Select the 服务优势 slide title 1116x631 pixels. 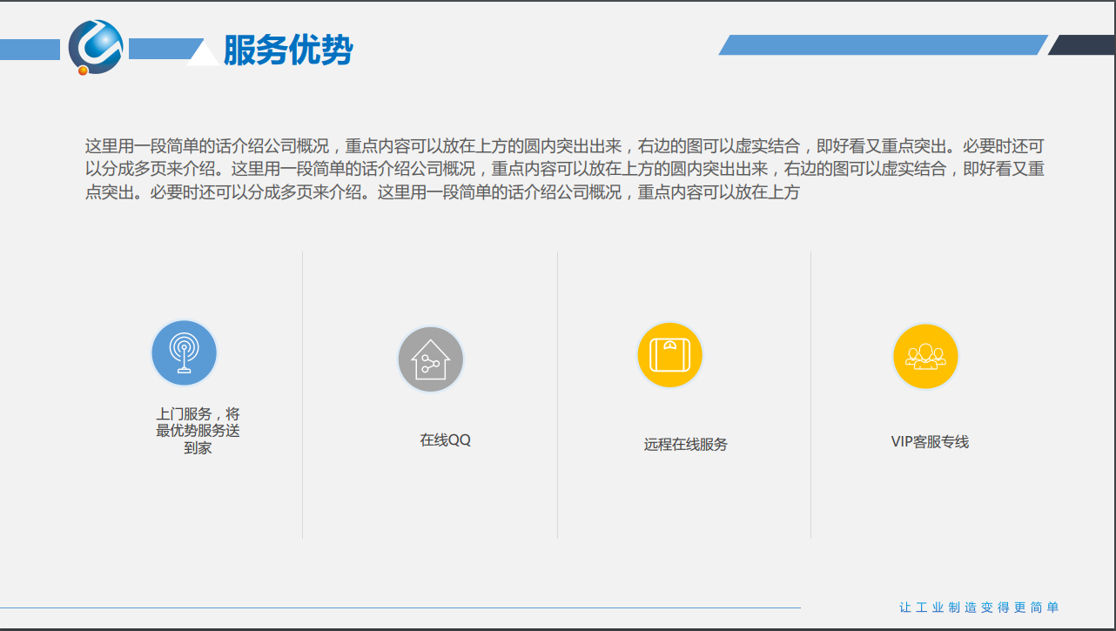[x=288, y=50]
